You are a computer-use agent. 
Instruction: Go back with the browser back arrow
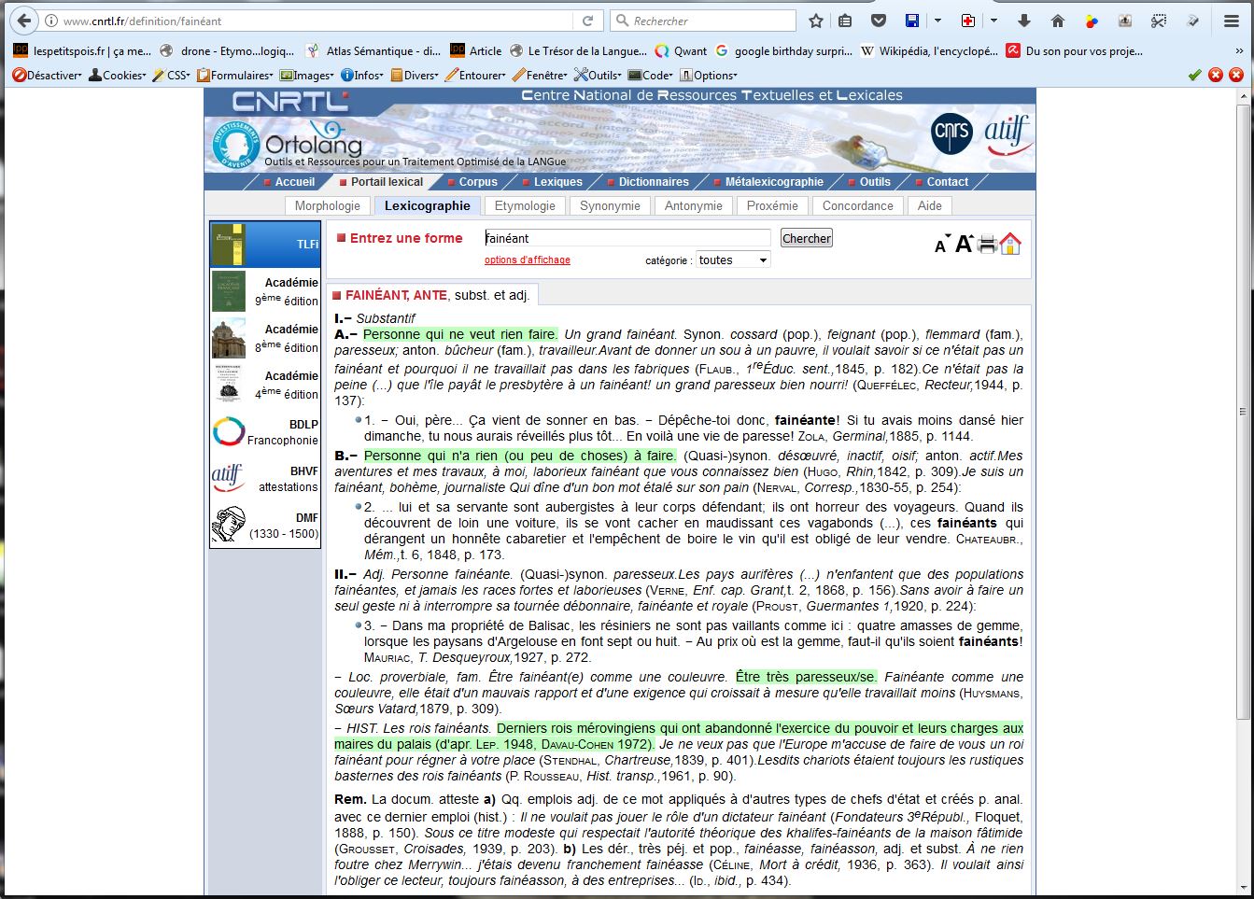click(x=24, y=21)
